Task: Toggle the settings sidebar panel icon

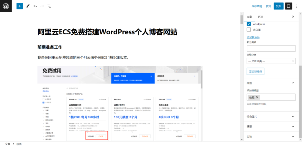Action: [x=288, y=6]
